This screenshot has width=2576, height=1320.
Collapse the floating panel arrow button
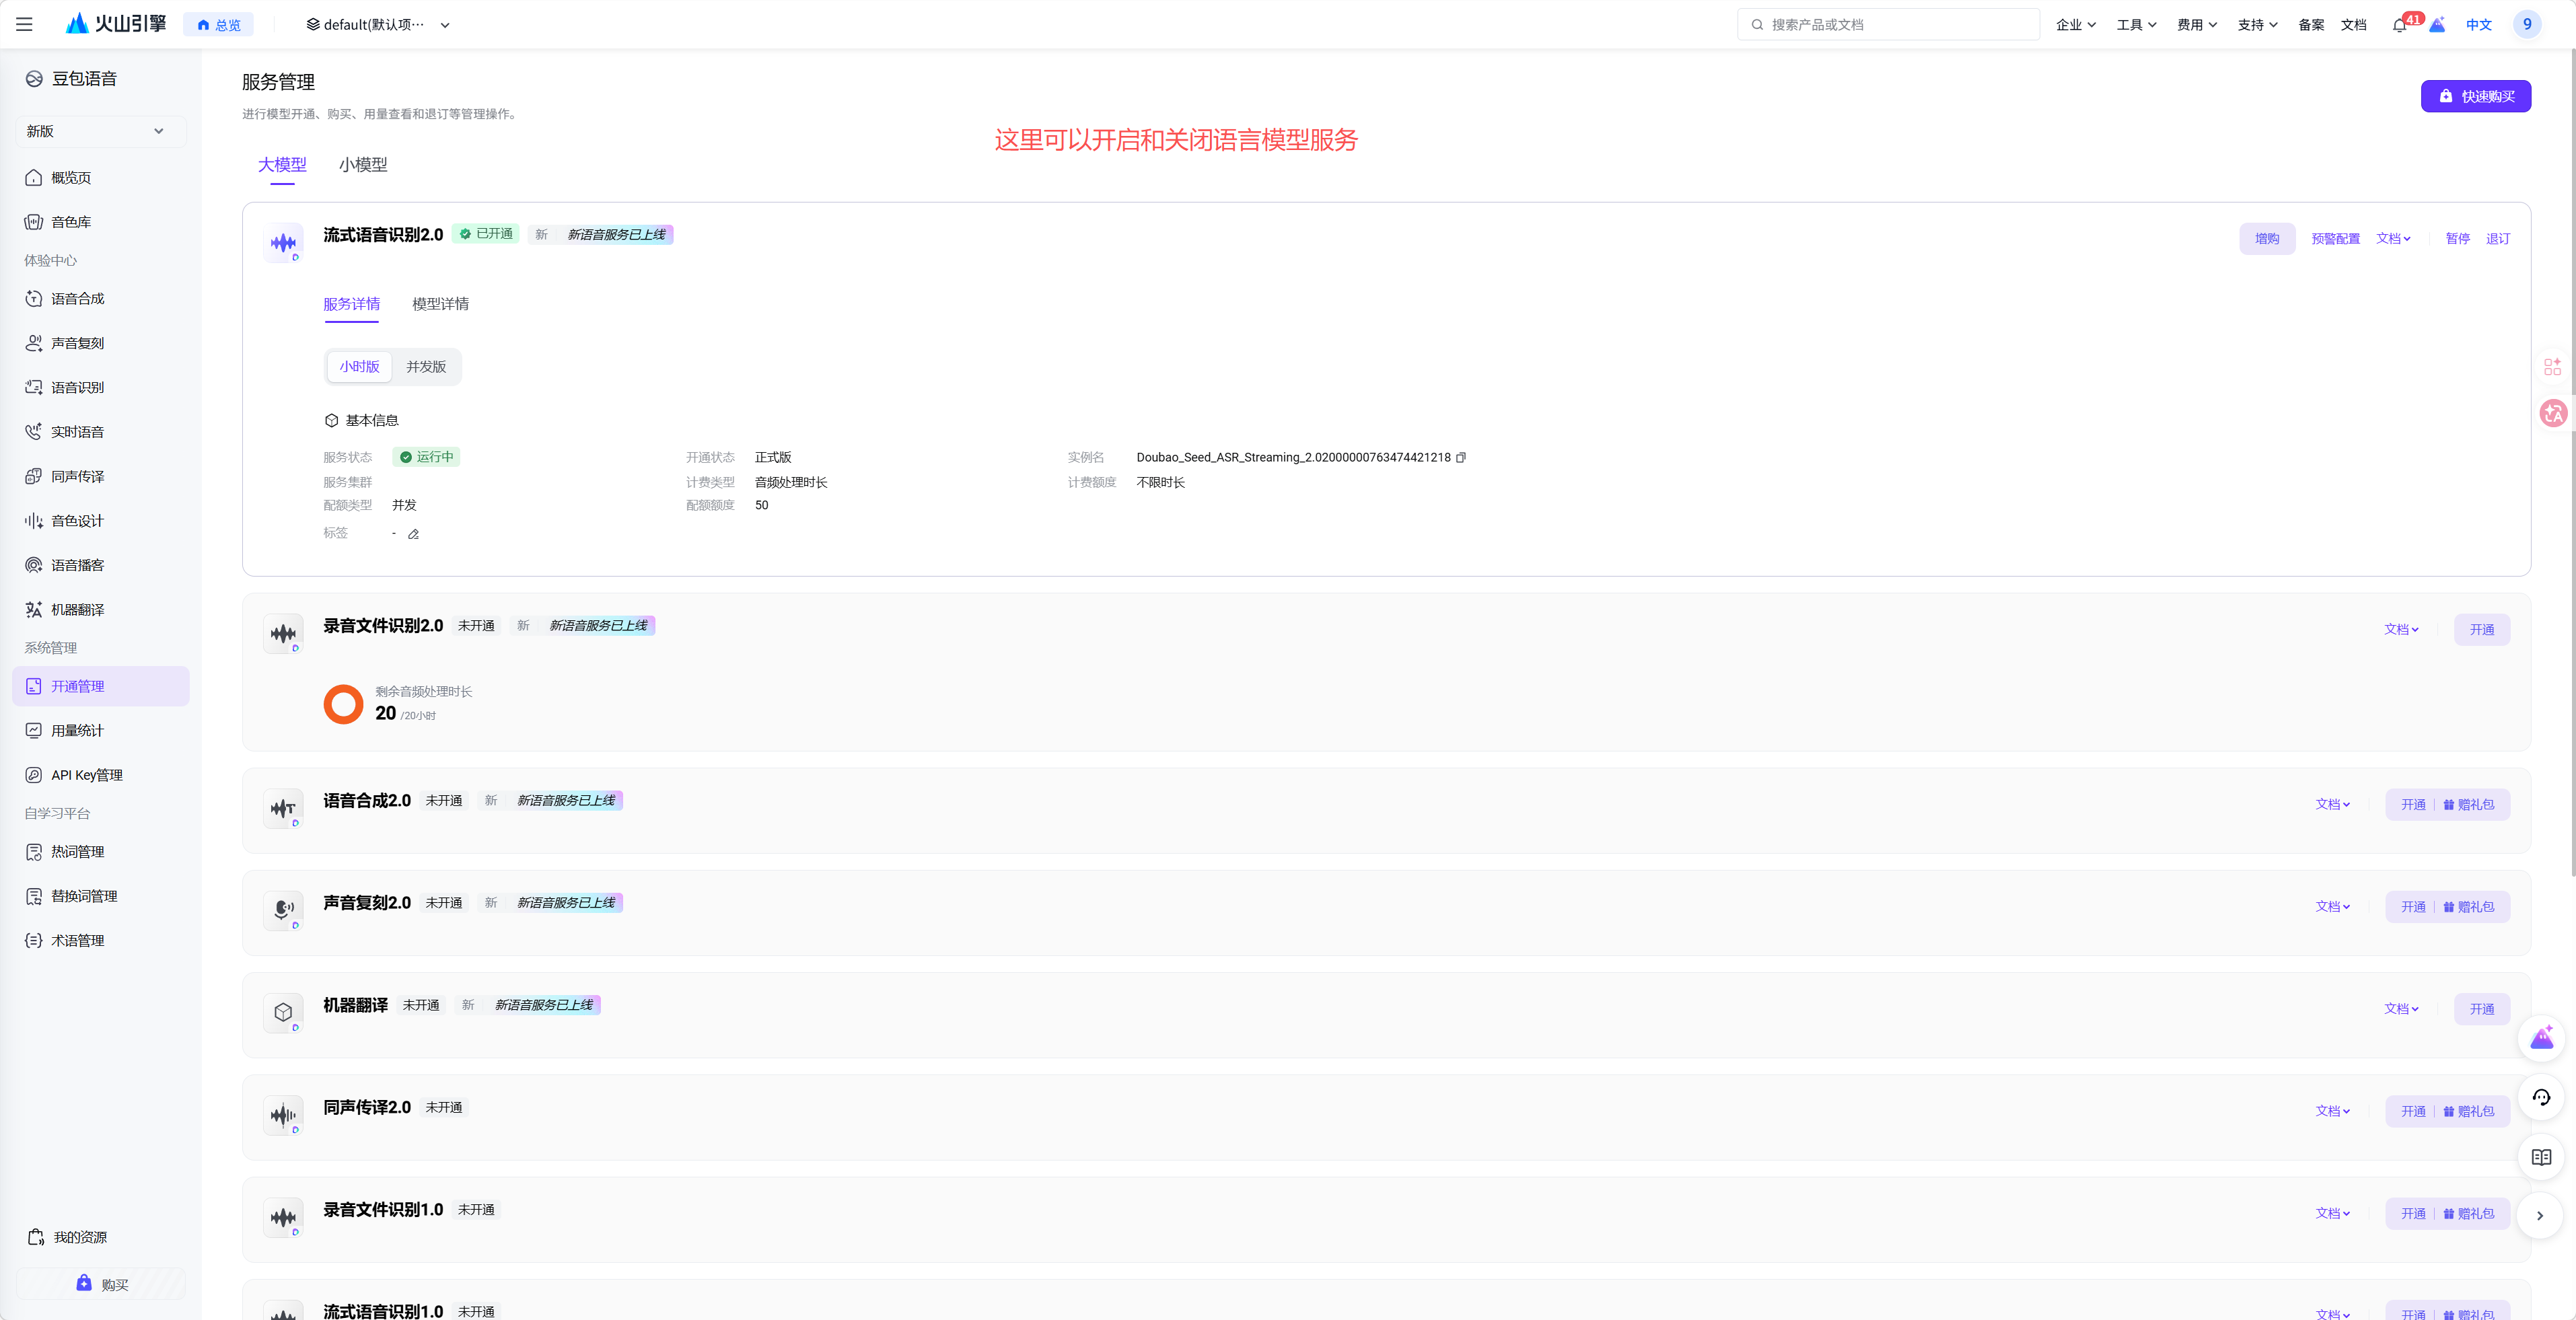pos(2540,1216)
